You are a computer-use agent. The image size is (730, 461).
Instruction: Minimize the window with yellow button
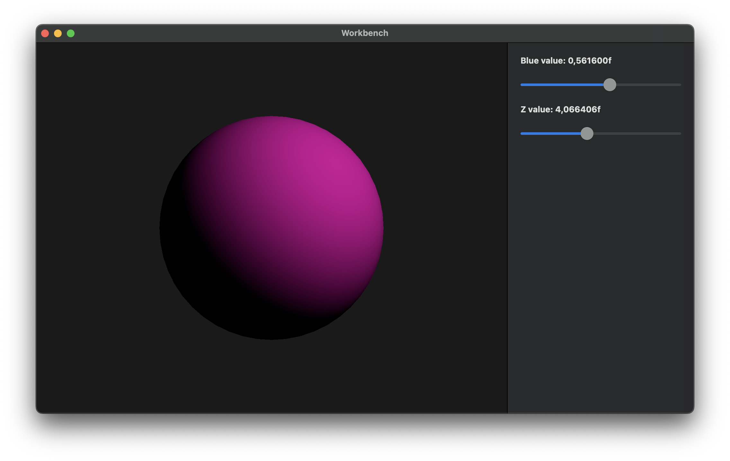pyautogui.click(x=58, y=33)
